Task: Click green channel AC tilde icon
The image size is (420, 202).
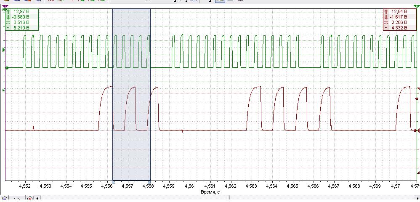Action: pos(8,28)
